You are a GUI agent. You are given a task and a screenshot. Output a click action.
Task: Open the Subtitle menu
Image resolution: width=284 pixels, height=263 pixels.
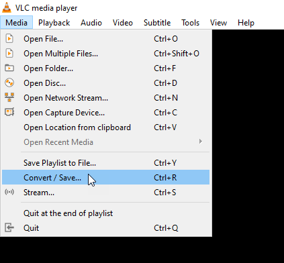coord(157,23)
